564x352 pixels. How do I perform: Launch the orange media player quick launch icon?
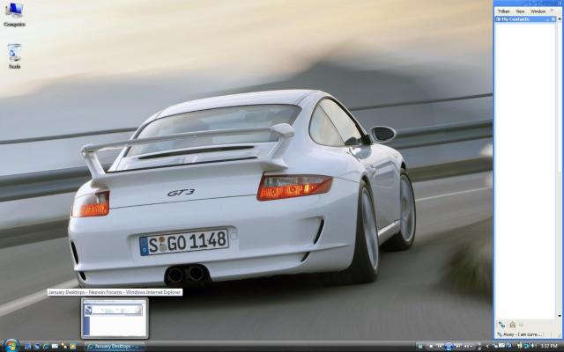coord(72,346)
